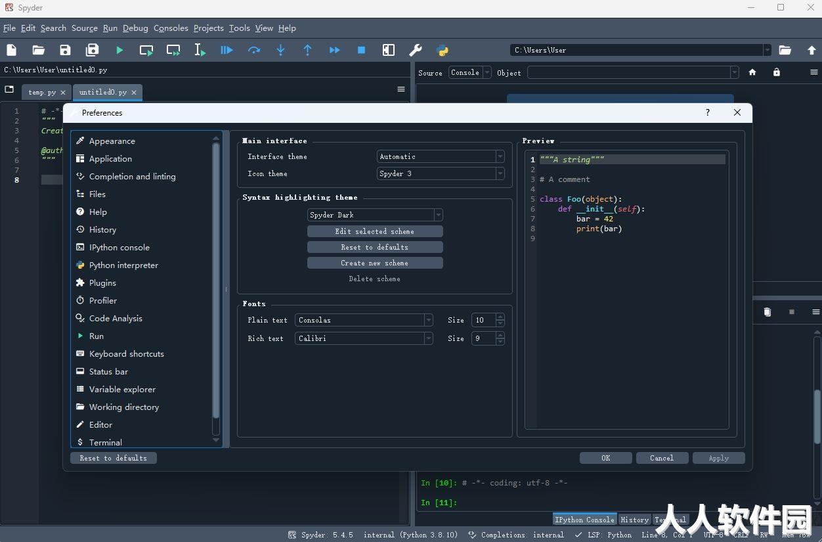Click Browse working directory folder icon
The height and width of the screenshot is (542, 822).
tap(785, 50)
